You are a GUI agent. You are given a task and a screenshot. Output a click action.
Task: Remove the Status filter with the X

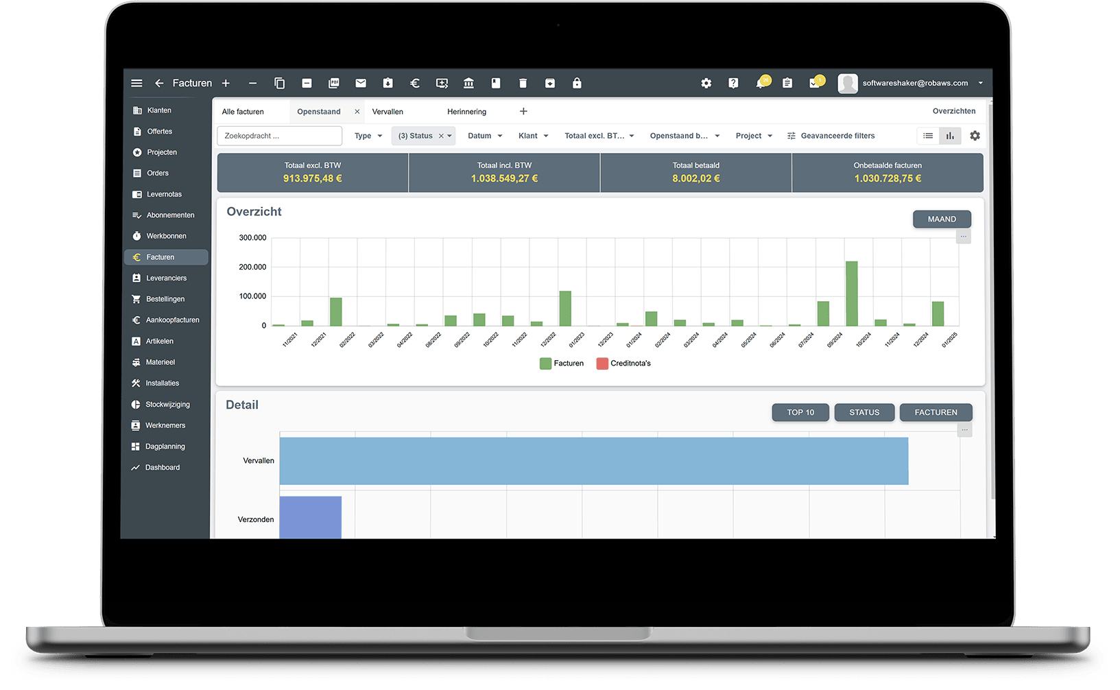point(442,135)
